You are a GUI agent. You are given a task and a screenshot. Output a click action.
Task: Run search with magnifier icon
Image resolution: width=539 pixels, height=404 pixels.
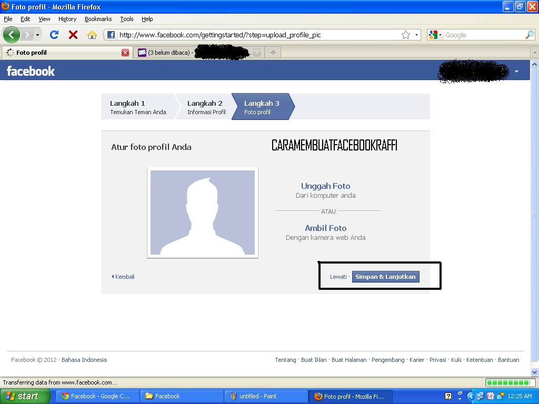pyautogui.click(x=530, y=35)
